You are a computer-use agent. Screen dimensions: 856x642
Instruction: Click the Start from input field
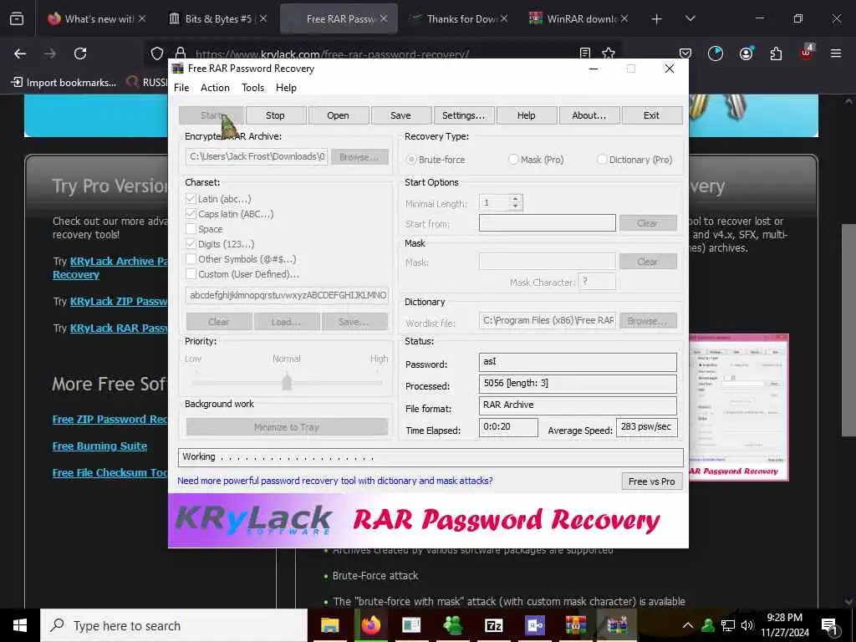click(x=547, y=222)
